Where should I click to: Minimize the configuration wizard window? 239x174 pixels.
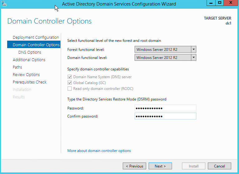tap(211, 3)
